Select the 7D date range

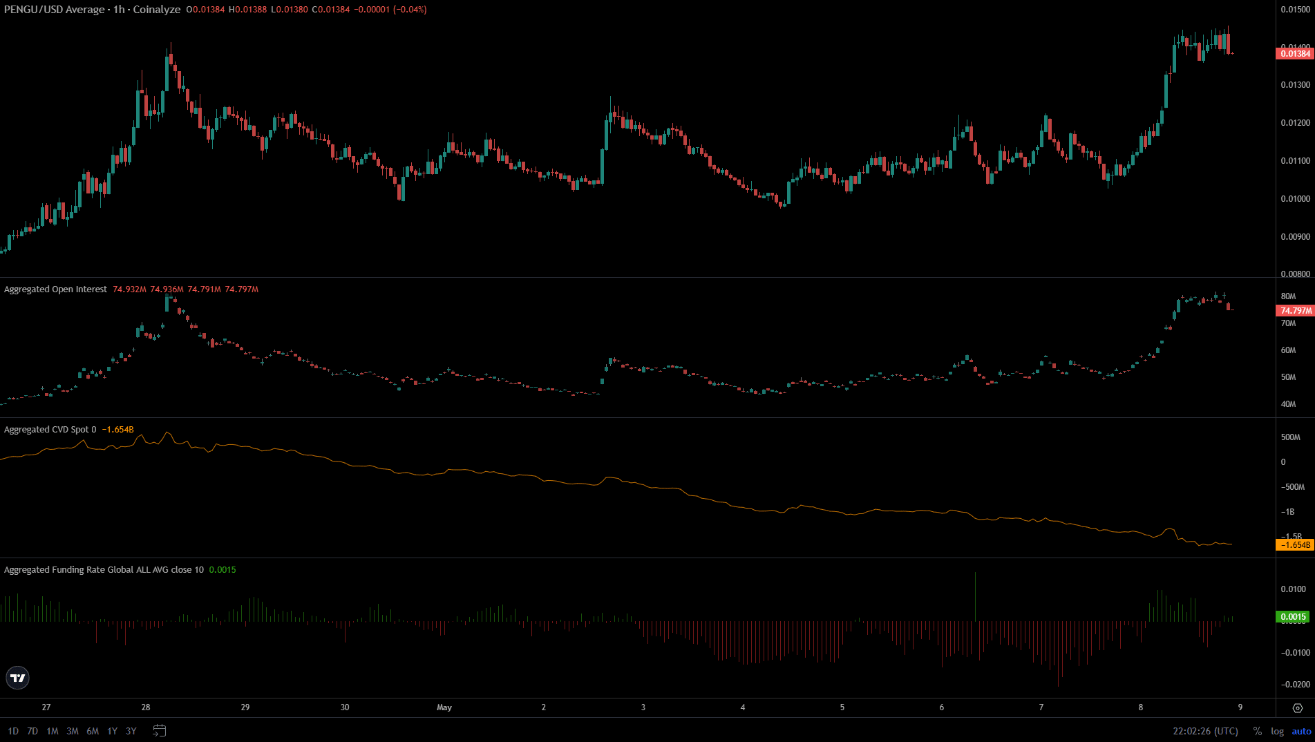(x=32, y=731)
